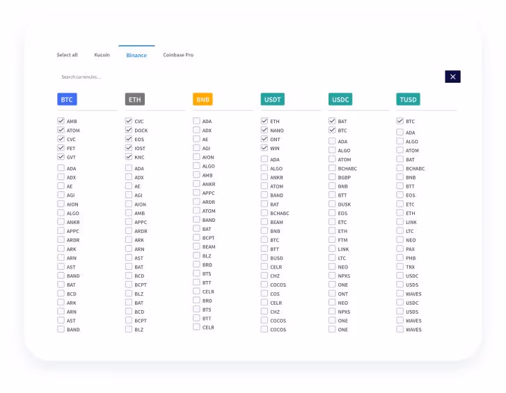Viewport: 506px width, 393px height.
Task: Open the Binance tab
Action: point(136,55)
